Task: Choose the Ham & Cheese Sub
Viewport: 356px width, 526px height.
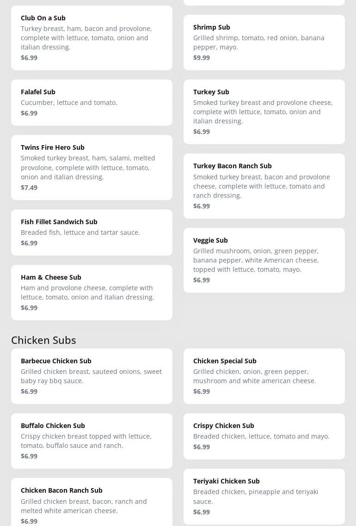Action: click(x=92, y=292)
